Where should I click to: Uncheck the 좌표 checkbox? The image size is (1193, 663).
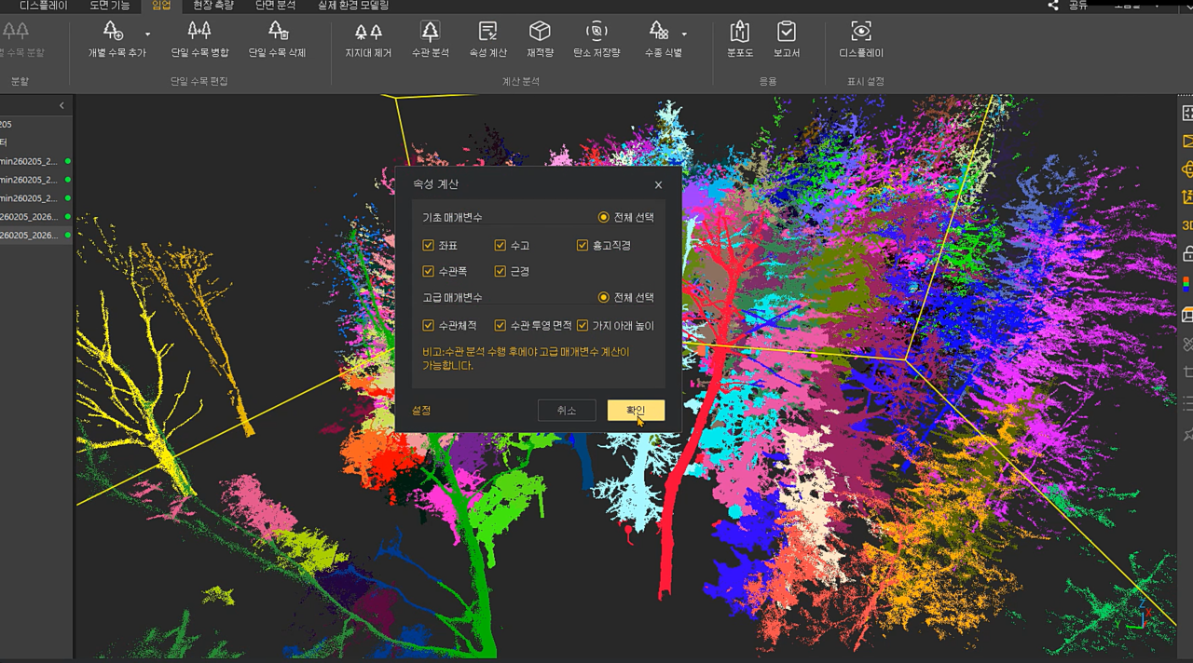point(428,246)
